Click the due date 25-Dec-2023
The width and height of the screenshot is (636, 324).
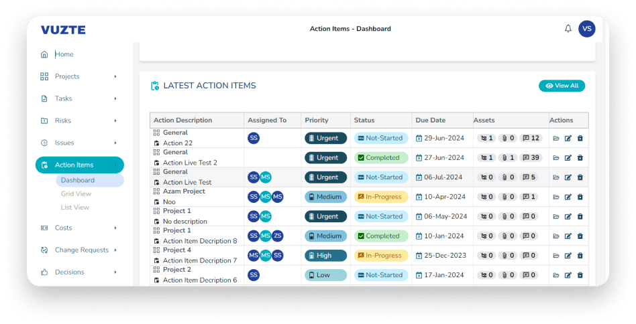pyautogui.click(x=445, y=256)
